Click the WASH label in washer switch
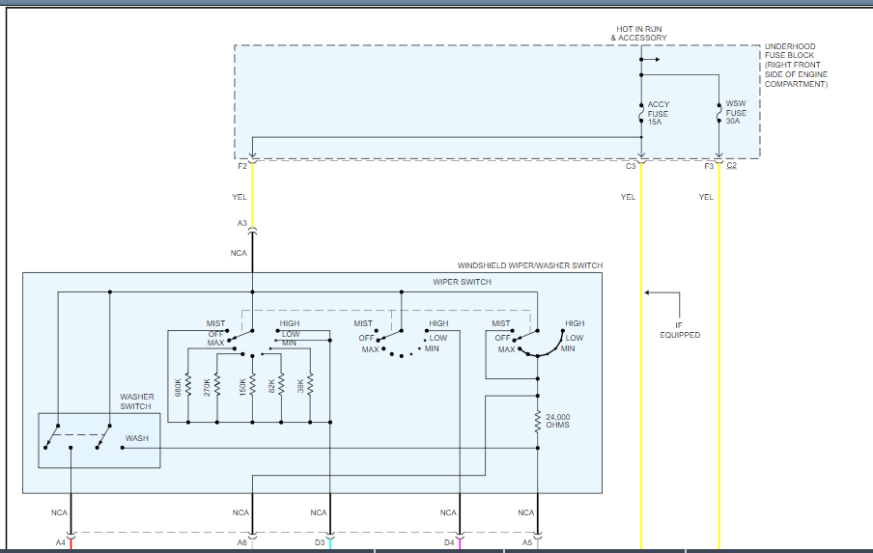 (136, 439)
